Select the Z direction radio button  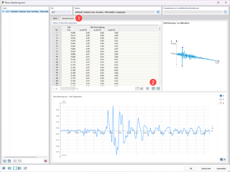pyautogui.click(x=221, y=103)
